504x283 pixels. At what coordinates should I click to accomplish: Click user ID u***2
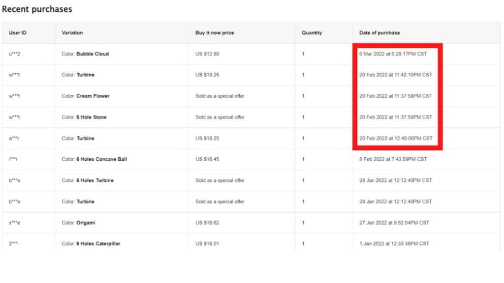coord(14,54)
